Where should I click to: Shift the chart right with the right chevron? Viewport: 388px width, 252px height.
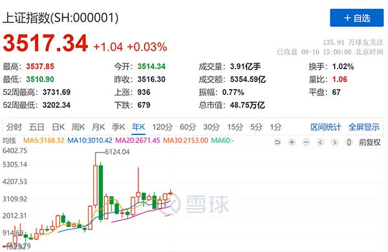point(334,142)
